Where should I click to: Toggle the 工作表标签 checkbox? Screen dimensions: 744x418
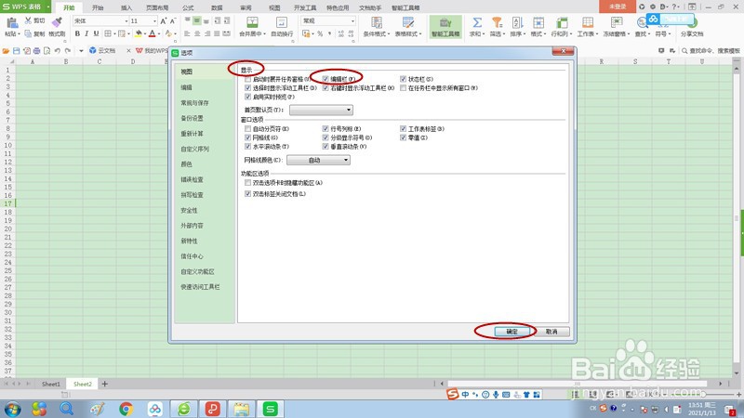pyautogui.click(x=403, y=129)
